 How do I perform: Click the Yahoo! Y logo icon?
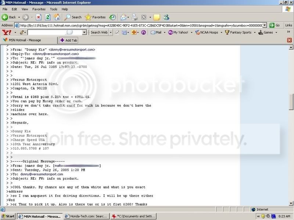[4, 32]
